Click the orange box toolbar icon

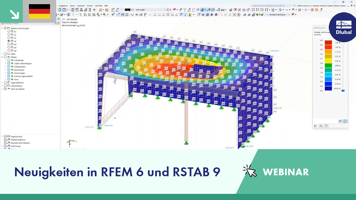(x=316, y=10)
